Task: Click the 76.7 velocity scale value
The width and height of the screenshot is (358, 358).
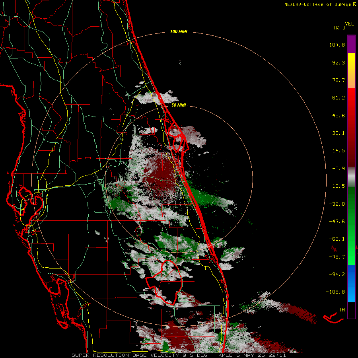Action: point(339,80)
